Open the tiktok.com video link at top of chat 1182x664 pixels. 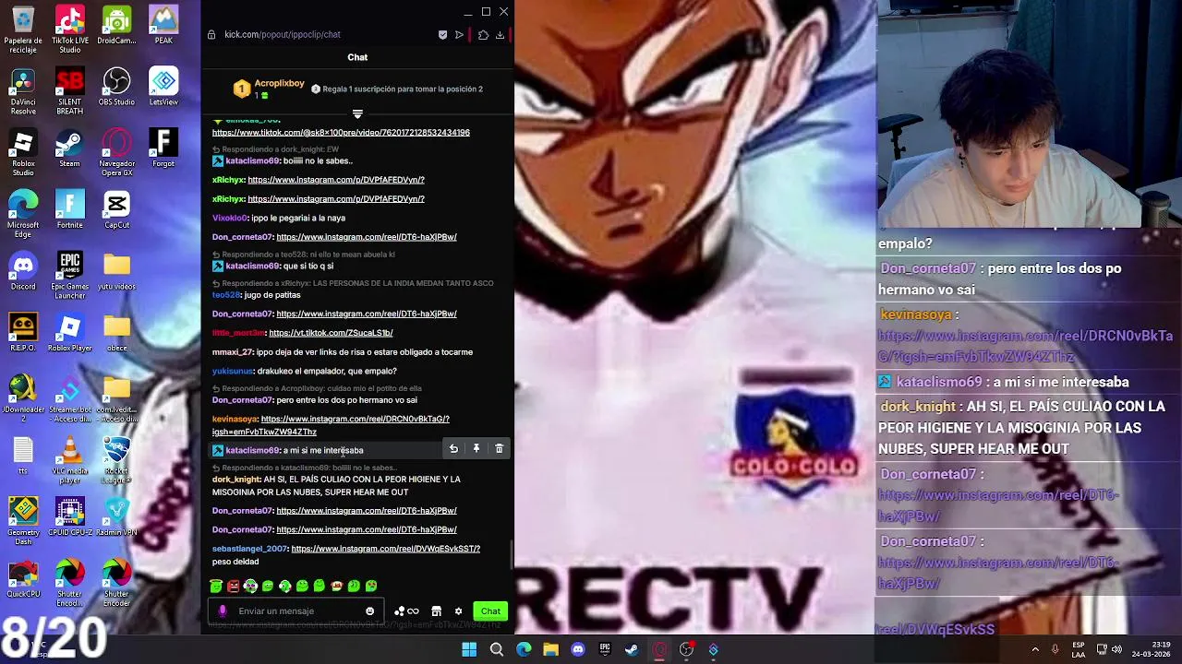click(341, 132)
